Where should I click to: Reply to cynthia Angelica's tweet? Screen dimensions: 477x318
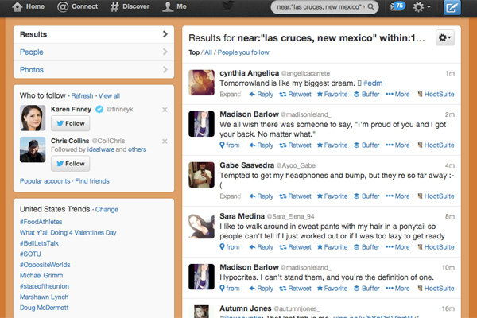(262, 95)
